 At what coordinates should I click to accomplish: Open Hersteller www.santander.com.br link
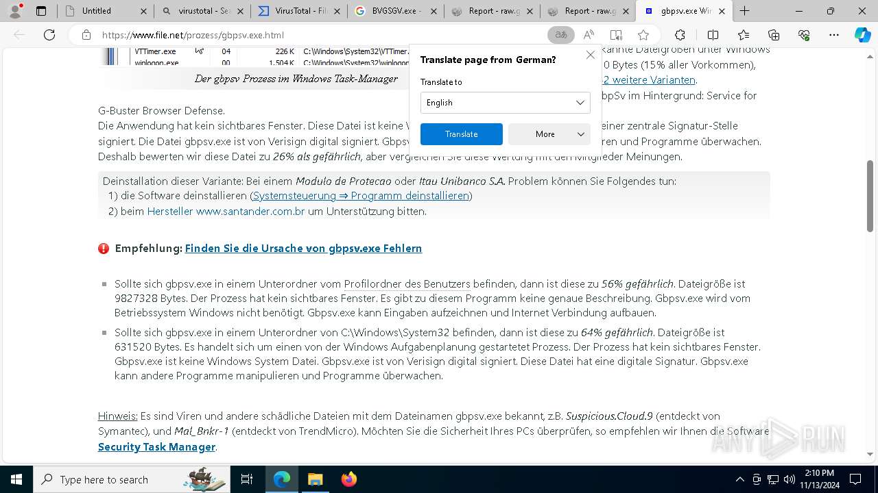coord(226,212)
